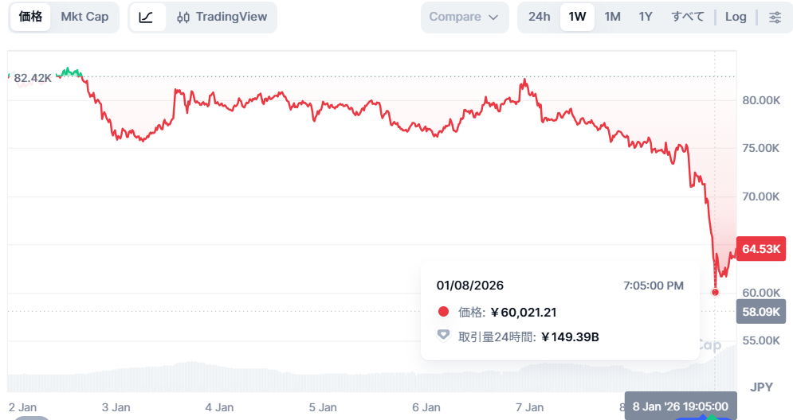The width and height of the screenshot is (793, 420).
Task: Click the 64.53K current price label
Action: coord(761,249)
